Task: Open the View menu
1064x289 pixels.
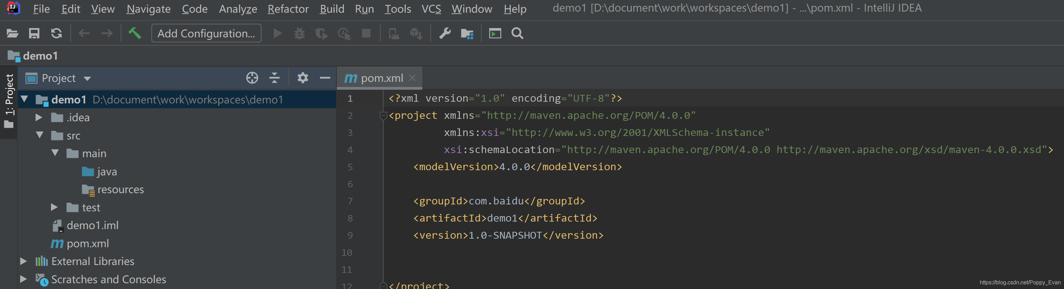Action: pos(103,9)
